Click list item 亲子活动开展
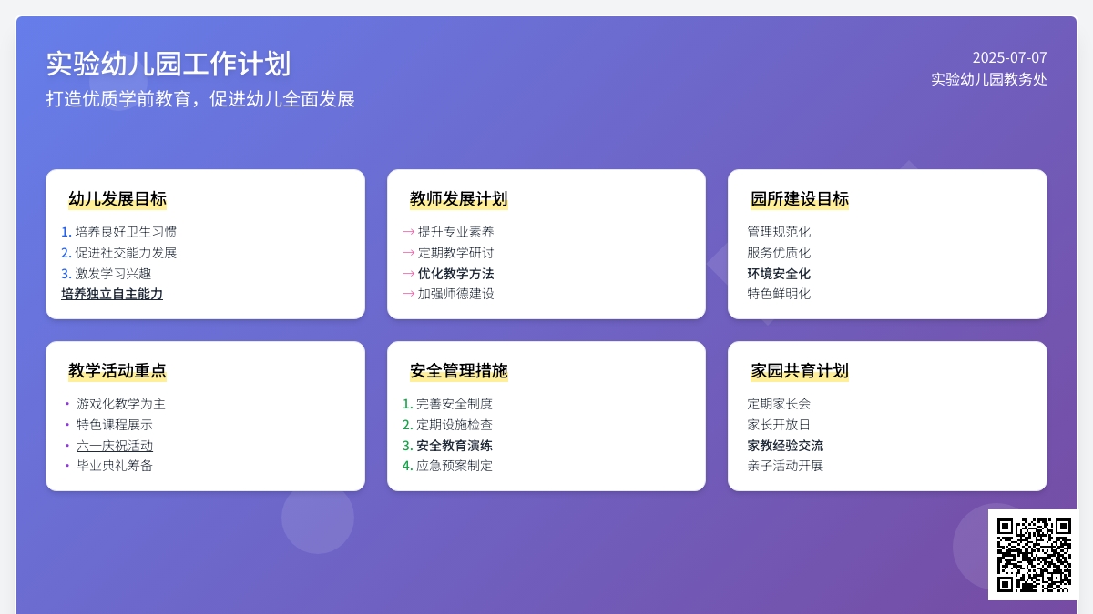This screenshot has width=1093, height=614. (x=785, y=466)
